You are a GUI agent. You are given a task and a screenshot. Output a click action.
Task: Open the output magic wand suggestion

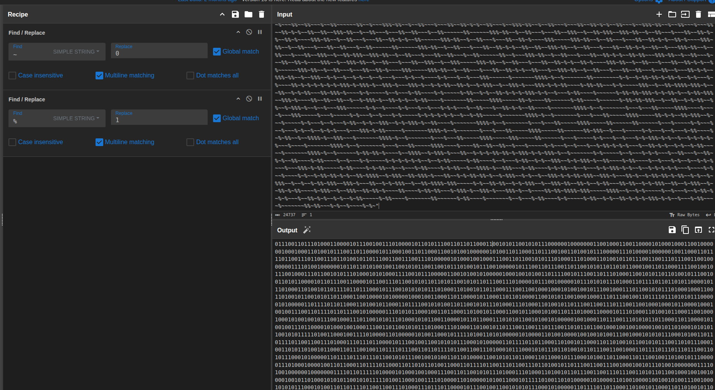[307, 230]
